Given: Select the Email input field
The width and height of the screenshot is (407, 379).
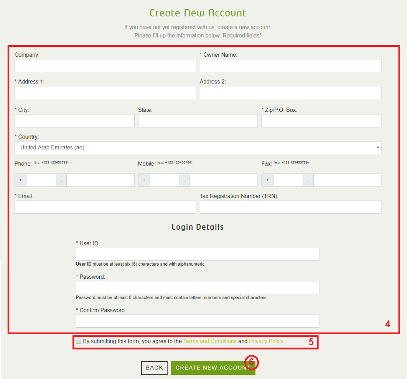Looking at the screenshot, I should coord(105,207).
